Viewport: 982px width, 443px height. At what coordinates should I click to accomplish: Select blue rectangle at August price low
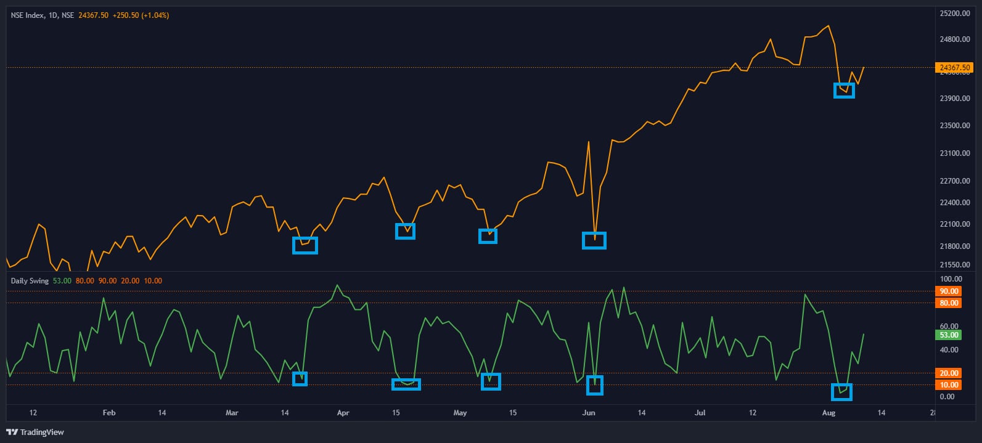tap(844, 91)
